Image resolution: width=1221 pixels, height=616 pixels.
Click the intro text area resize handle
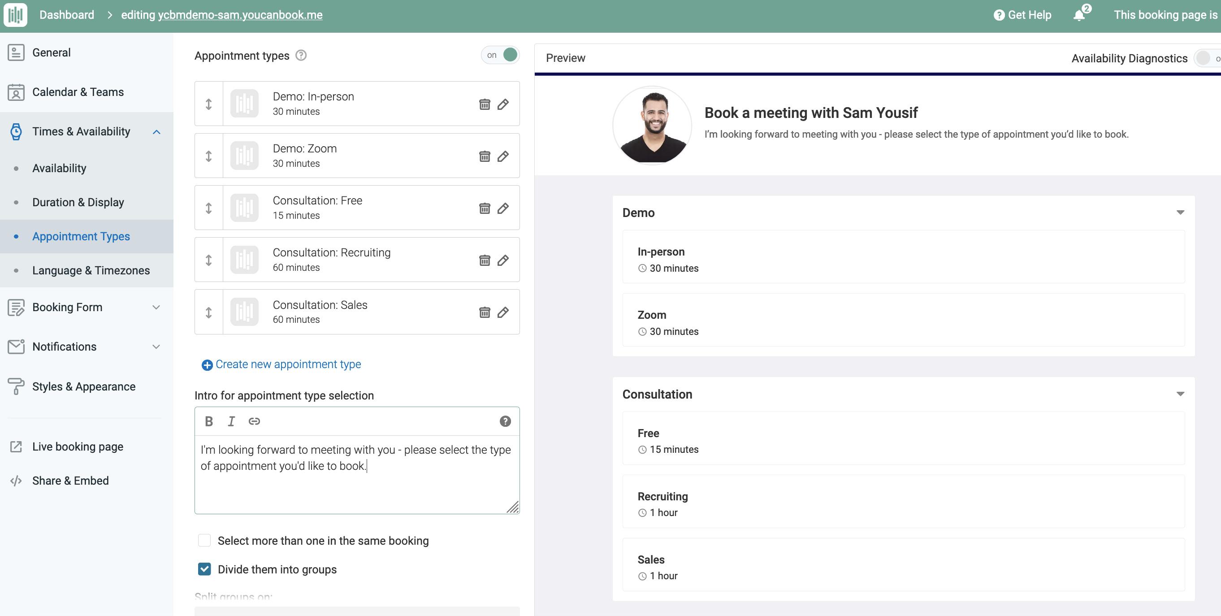pyautogui.click(x=513, y=507)
